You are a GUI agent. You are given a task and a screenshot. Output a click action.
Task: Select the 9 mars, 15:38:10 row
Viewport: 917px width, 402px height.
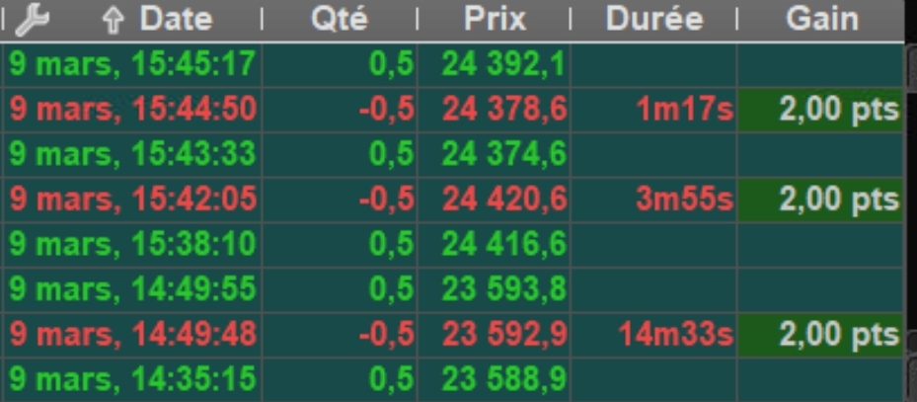pyautogui.click(x=132, y=244)
